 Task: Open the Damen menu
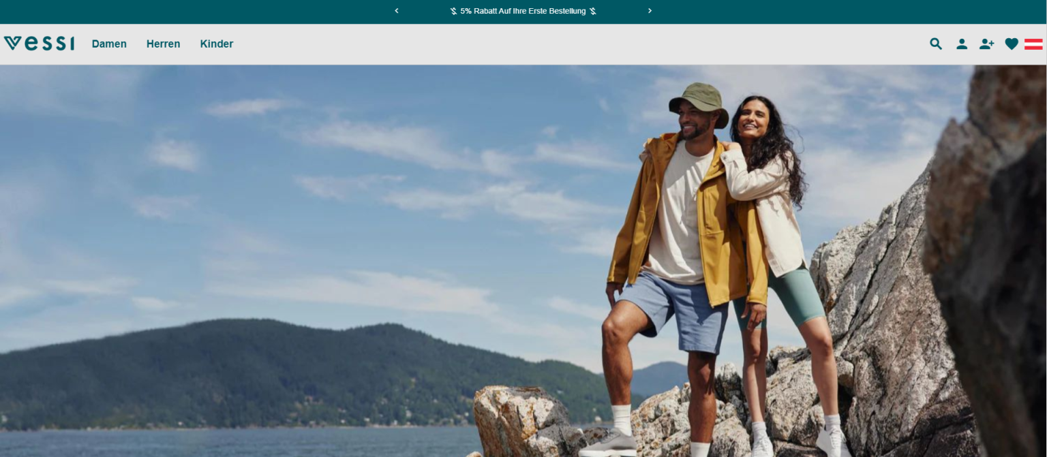tap(109, 44)
